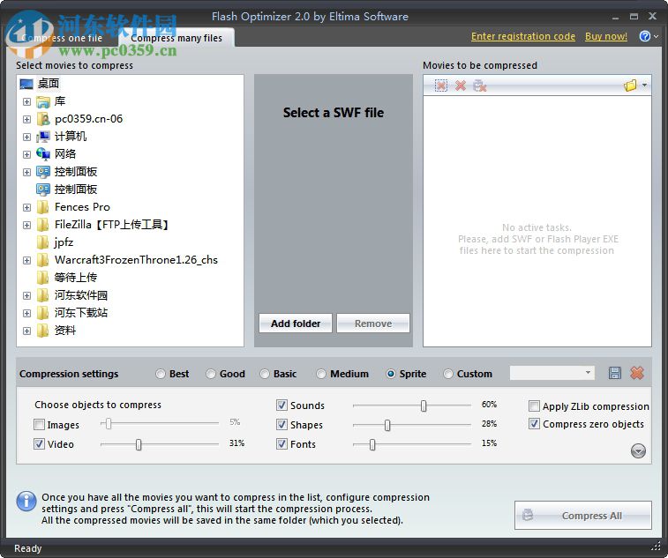Click the Fonts quality slider handle
The image size is (668, 558).
click(372, 445)
